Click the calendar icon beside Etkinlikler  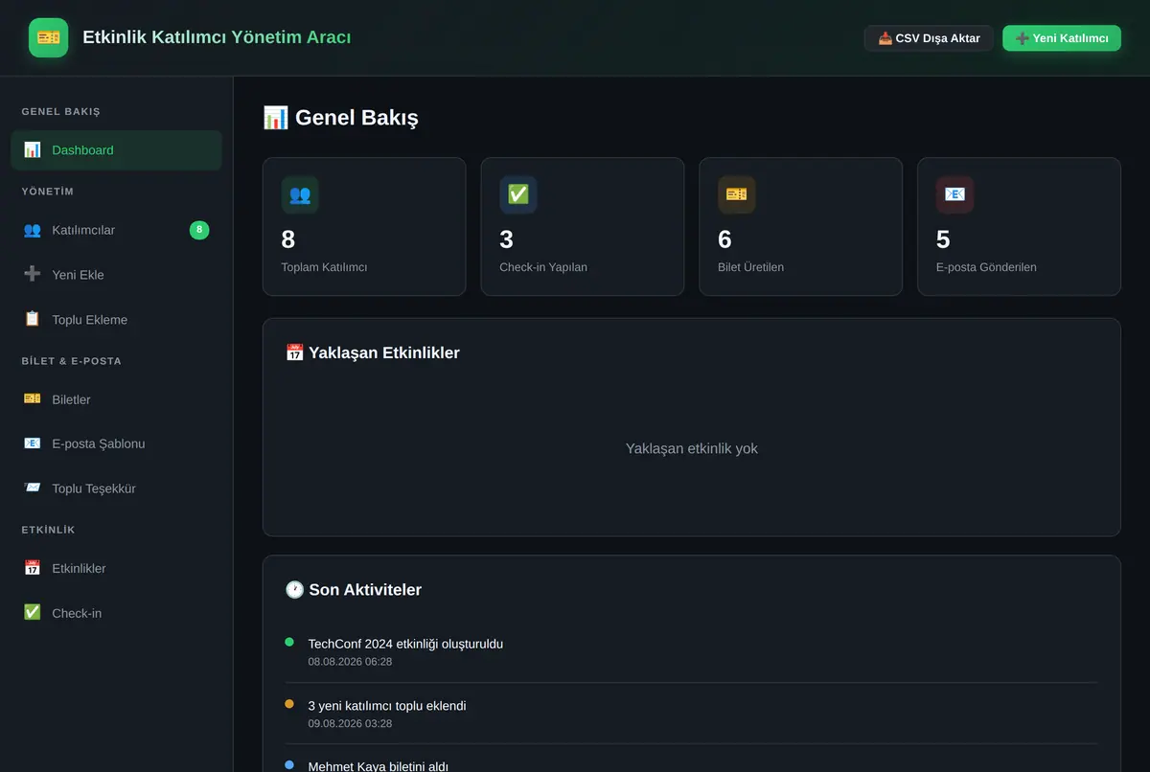tap(33, 568)
